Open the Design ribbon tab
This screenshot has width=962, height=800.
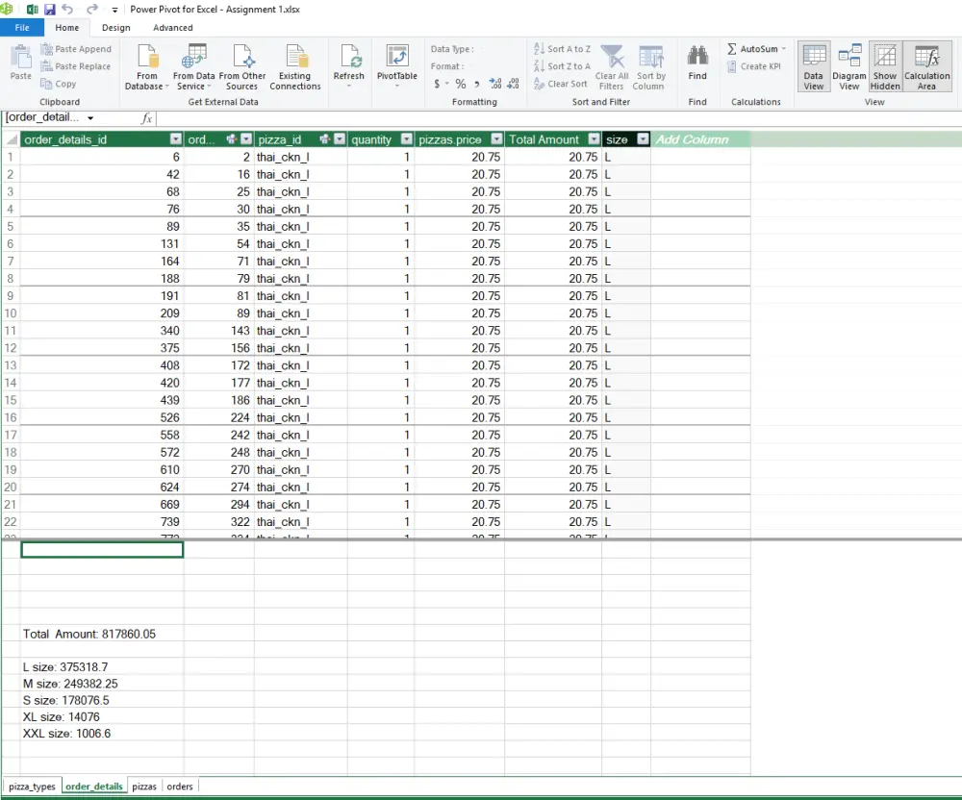tap(116, 28)
